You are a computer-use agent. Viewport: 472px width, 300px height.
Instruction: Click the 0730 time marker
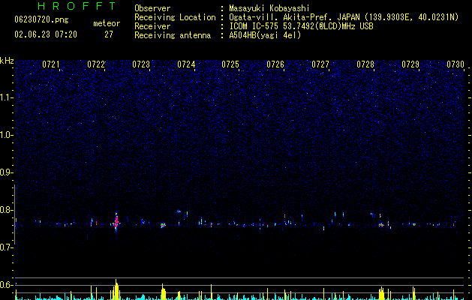(455, 64)
